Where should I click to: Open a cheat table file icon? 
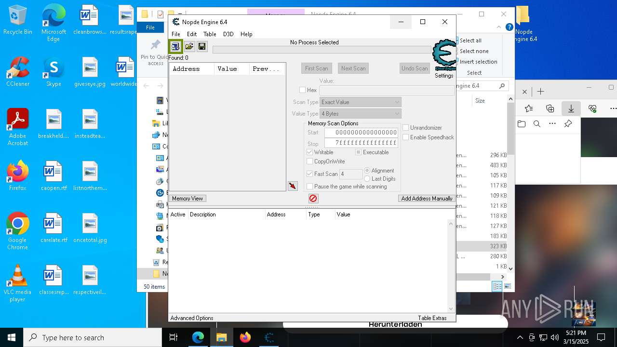click(189, 46)
